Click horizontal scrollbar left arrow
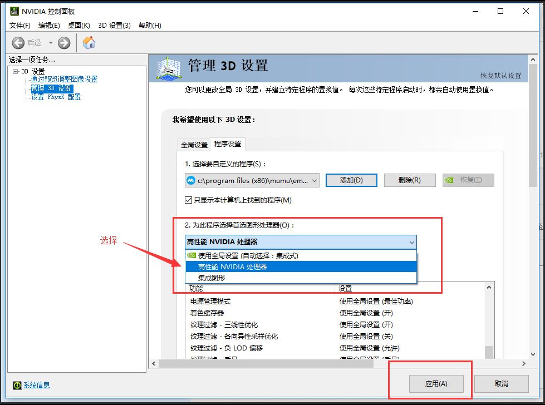The image size is (545, 405). [x=154, y=364]
